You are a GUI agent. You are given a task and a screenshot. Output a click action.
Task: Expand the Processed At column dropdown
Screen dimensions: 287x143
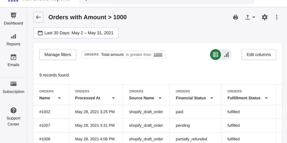[x=113, y=98]
